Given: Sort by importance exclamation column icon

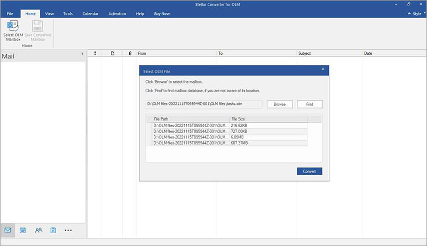Looking at the screenshot, I should click(x=95, y=53).
